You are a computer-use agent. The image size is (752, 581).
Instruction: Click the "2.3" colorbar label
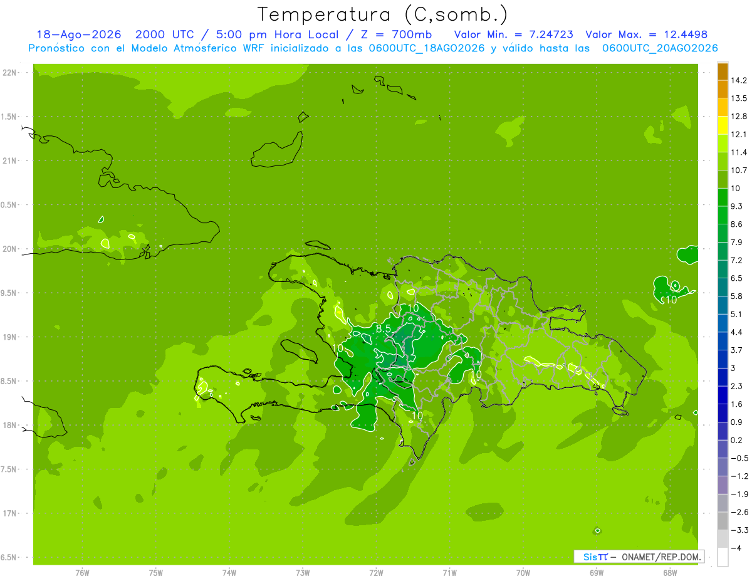coord(736,386)
